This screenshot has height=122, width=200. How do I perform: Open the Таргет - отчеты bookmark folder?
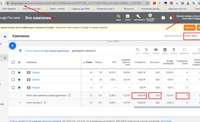pos(55,9)
